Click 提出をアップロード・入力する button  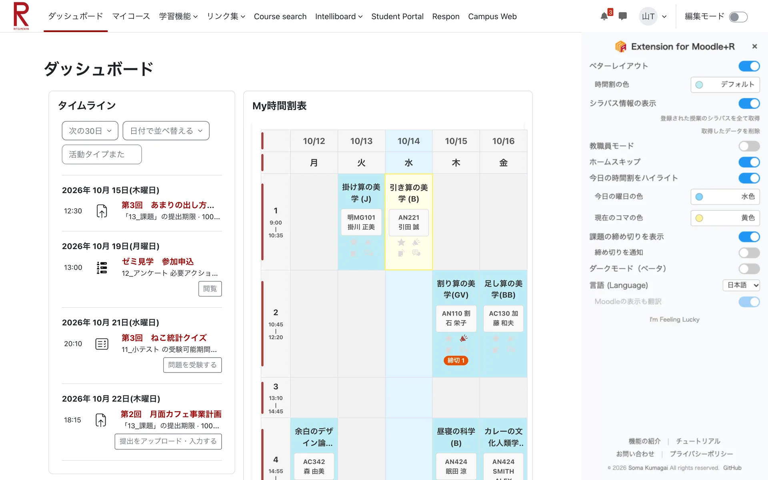(x=168, y=441)
